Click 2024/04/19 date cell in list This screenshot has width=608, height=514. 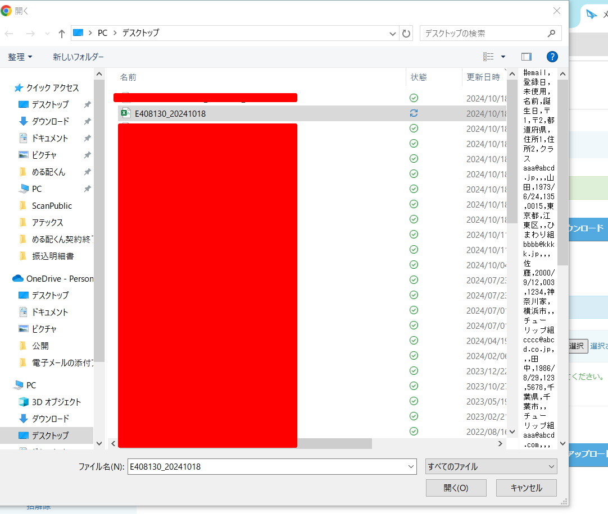tap(486, 341)
